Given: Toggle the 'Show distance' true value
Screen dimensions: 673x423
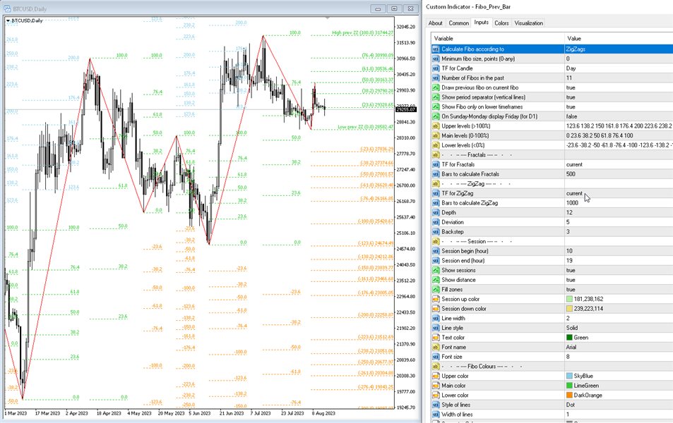Looking at the screenshot, I should tap(571, 280).
